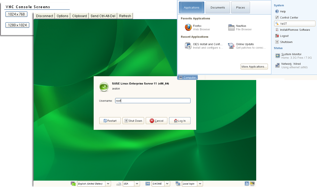317x187 pixels.
Task: Click the SUSE Linux Enterprise Server 11 title
Action: pyautogui.click(x=141, y=84)
